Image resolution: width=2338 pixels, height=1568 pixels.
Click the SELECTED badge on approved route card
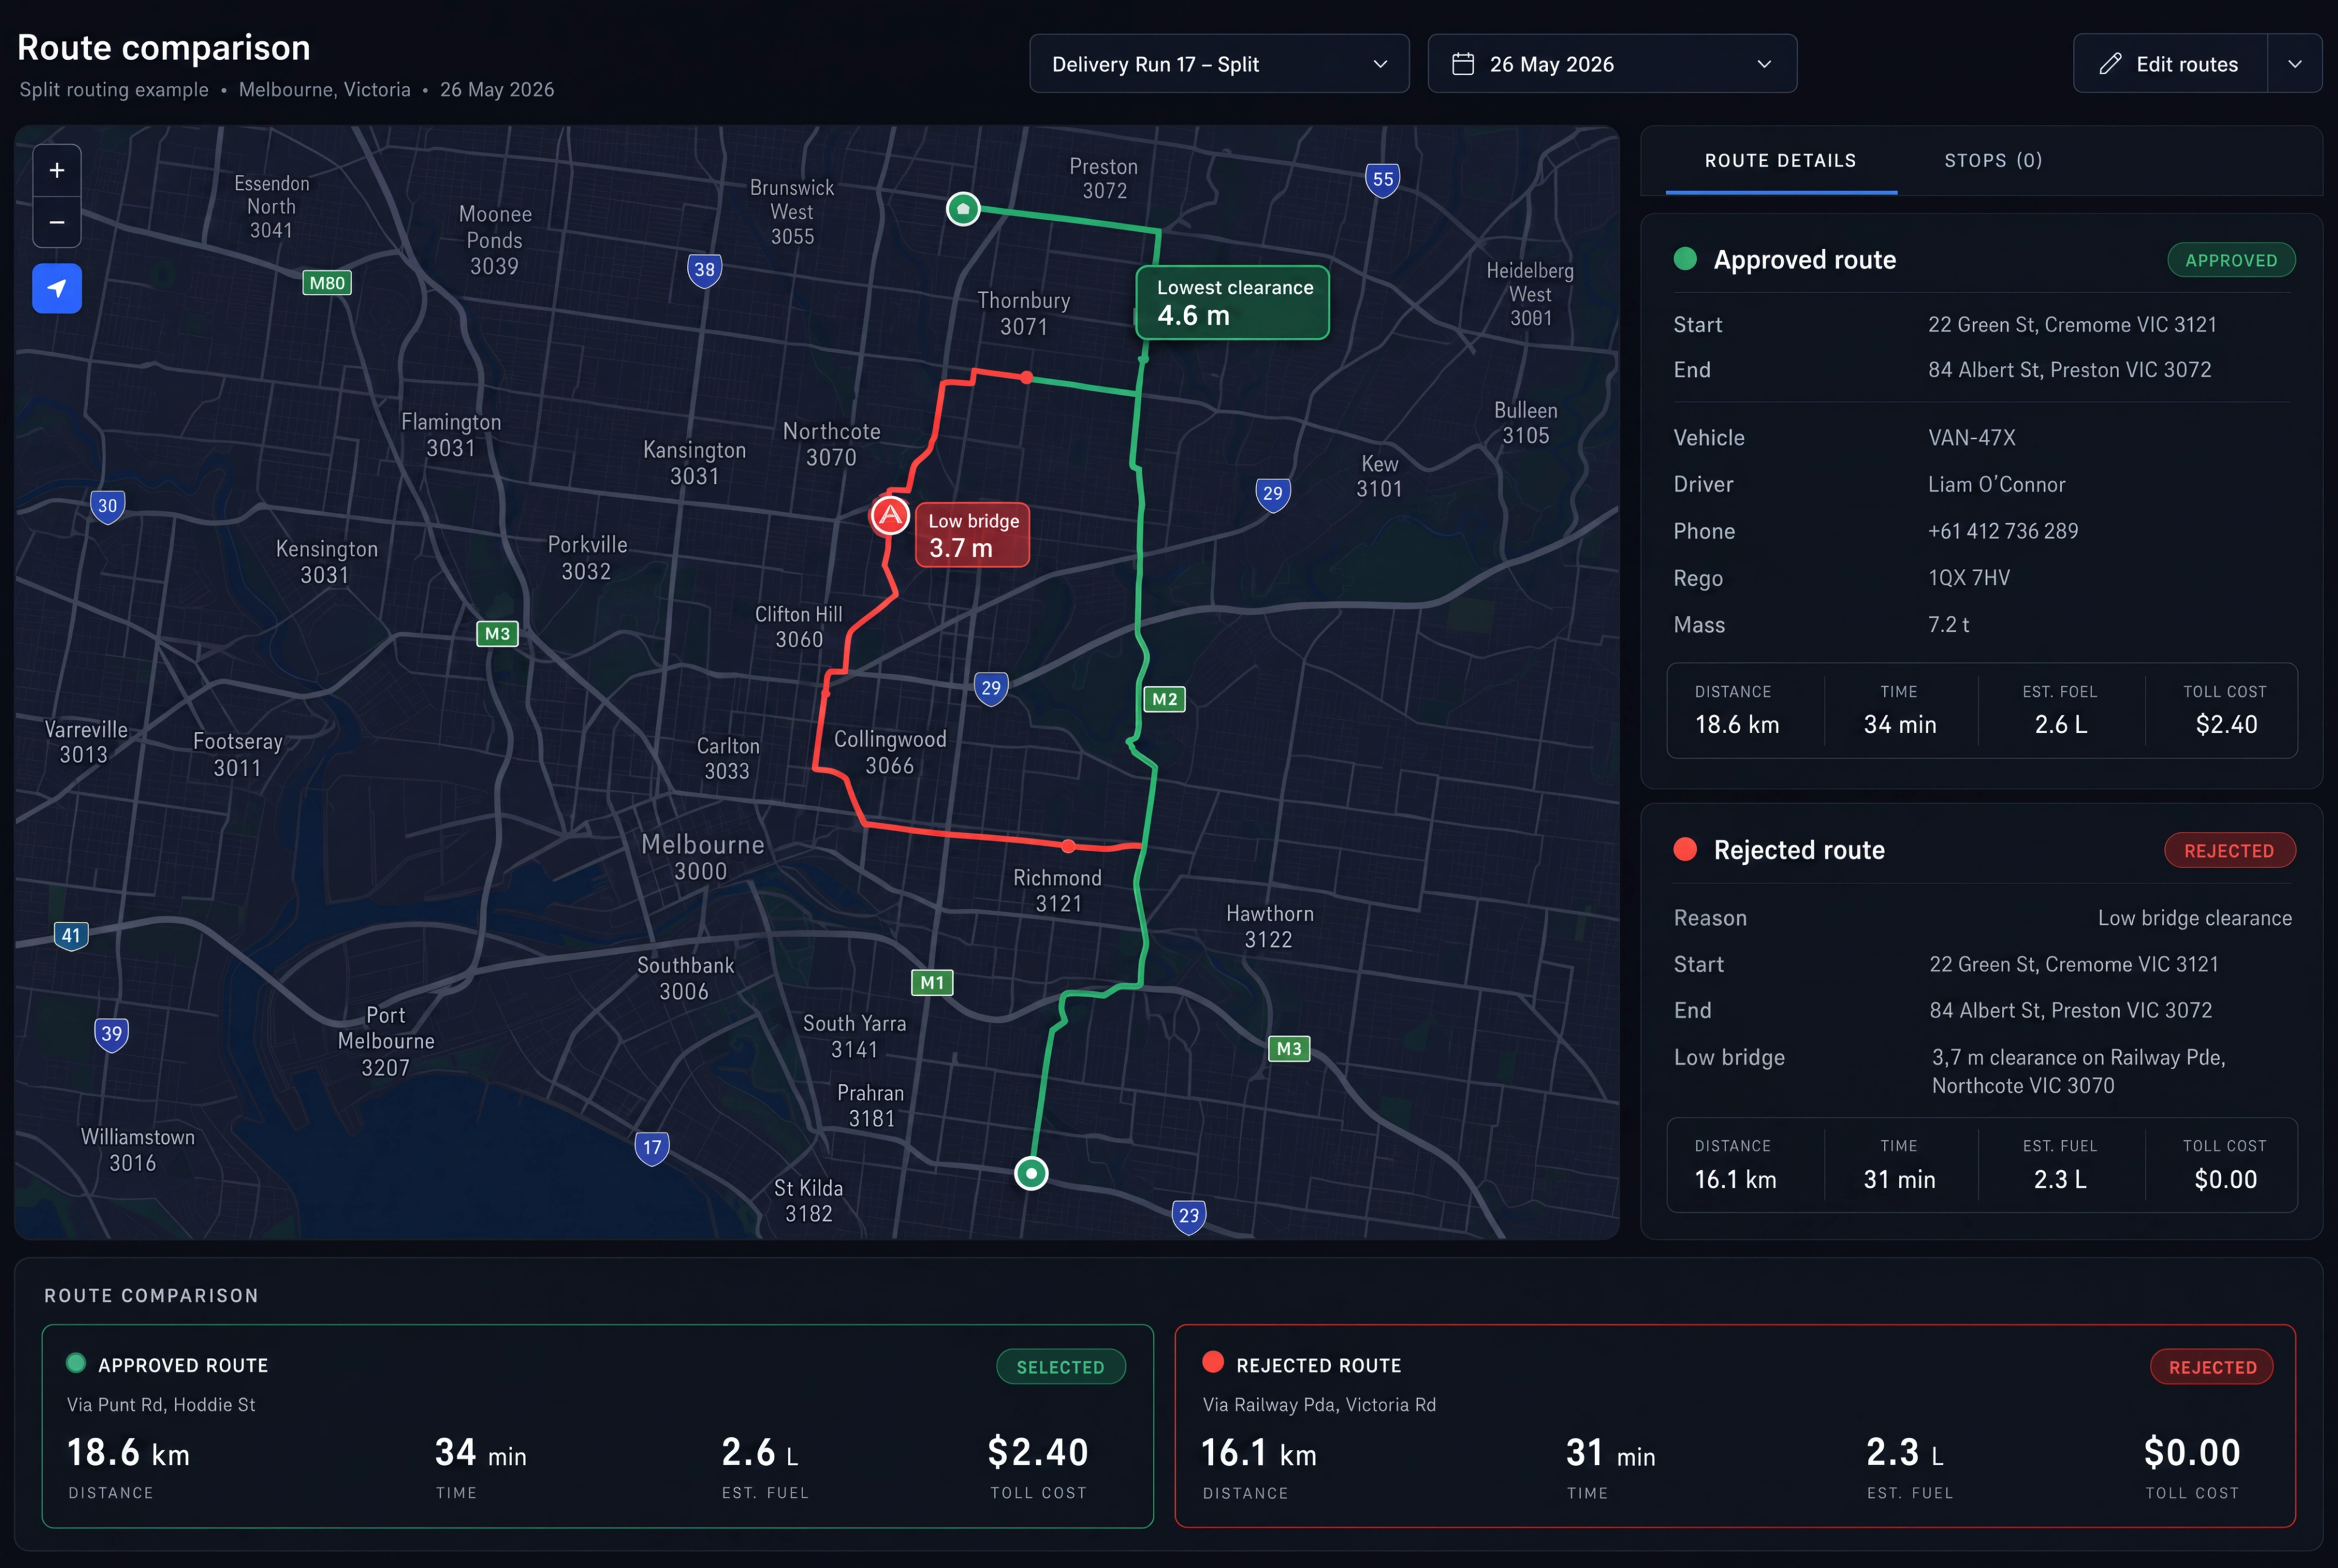[1061, 1367]
